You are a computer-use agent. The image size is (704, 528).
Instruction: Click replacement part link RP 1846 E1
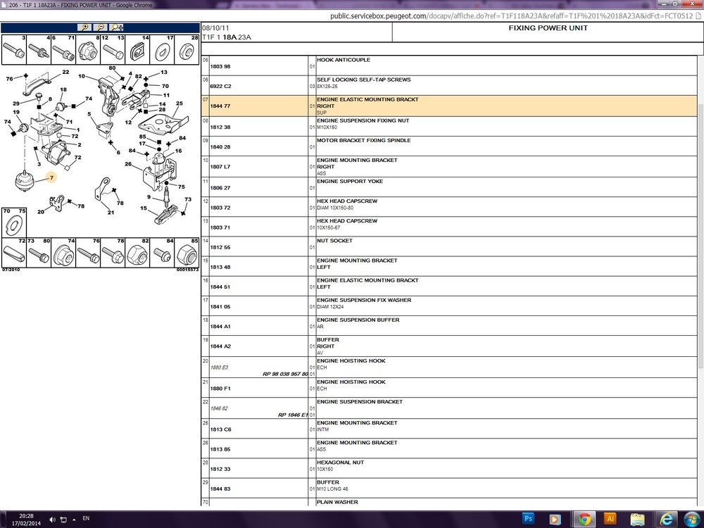(293, 415)
